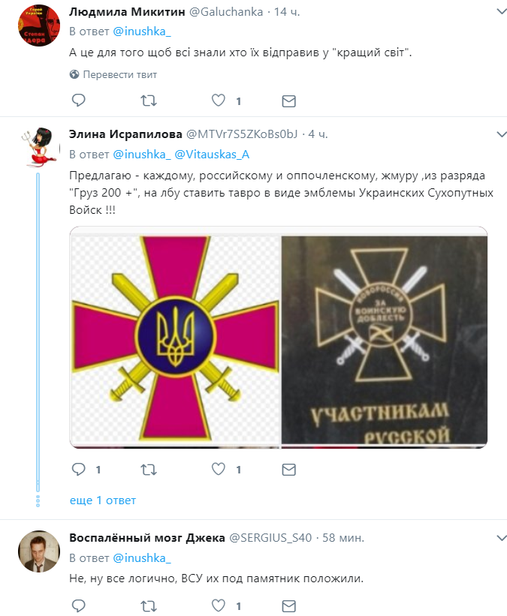This screenshot has width=507, height=616.
Task: Like Элина Исрапилова's tweet
Action: 219,470
